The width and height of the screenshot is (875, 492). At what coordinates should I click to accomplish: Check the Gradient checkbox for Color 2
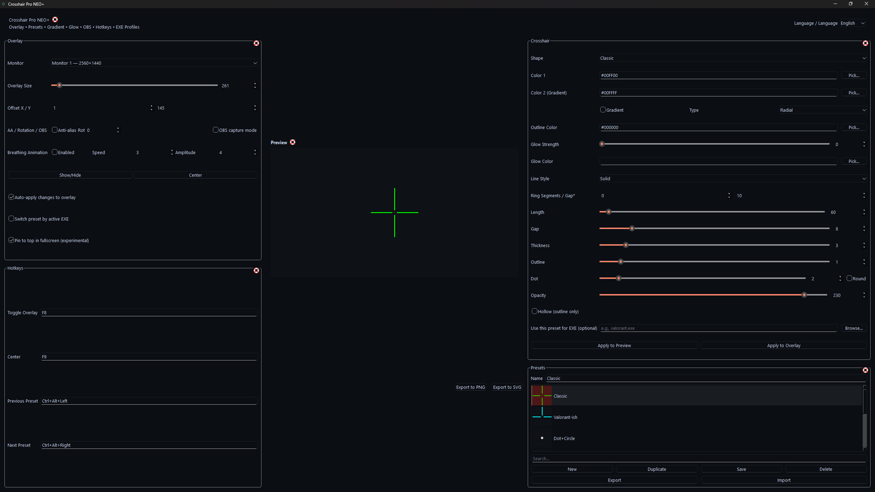(x=602, y=109)
